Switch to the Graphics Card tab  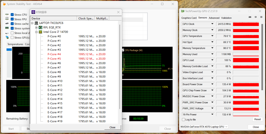(x=189, y=18)
